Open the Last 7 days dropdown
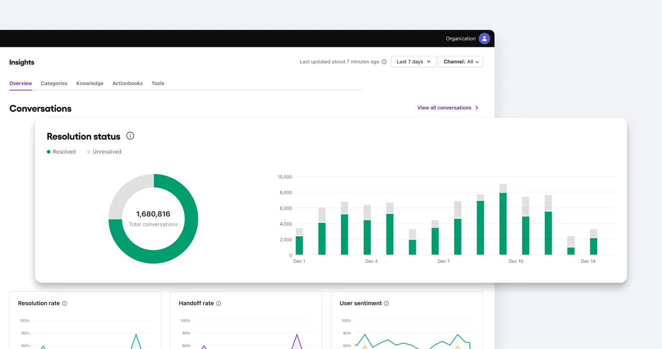 point(414,62)
